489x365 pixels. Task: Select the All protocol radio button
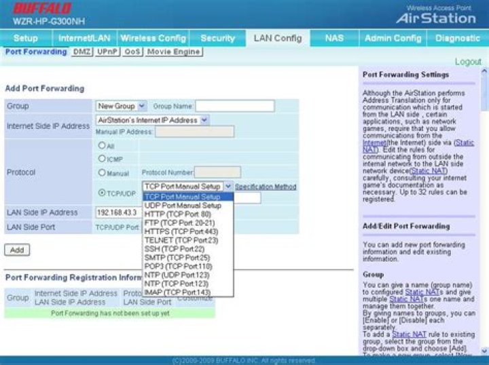point(102,145)
